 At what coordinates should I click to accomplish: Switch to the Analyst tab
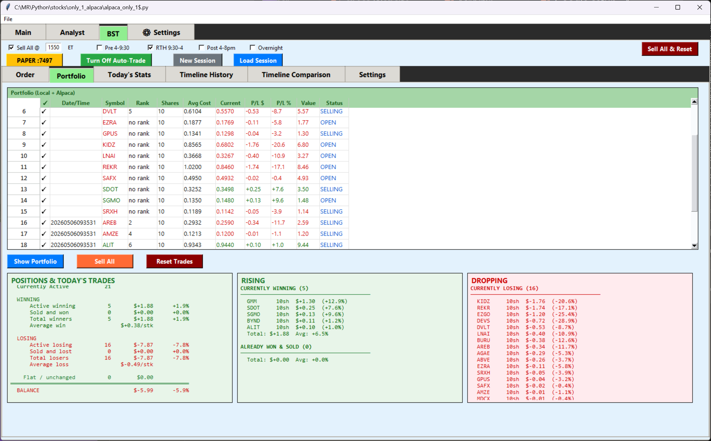point(72,32)
